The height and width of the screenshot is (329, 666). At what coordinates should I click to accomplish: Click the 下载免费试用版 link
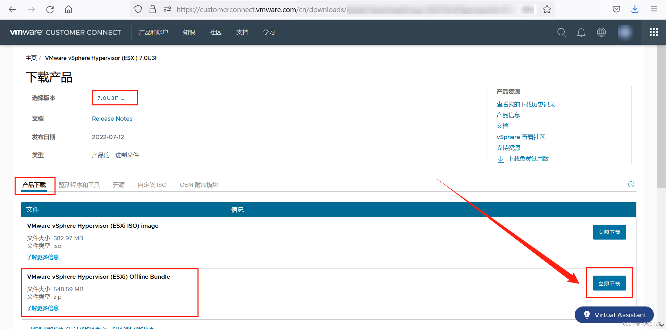(528, 158)
